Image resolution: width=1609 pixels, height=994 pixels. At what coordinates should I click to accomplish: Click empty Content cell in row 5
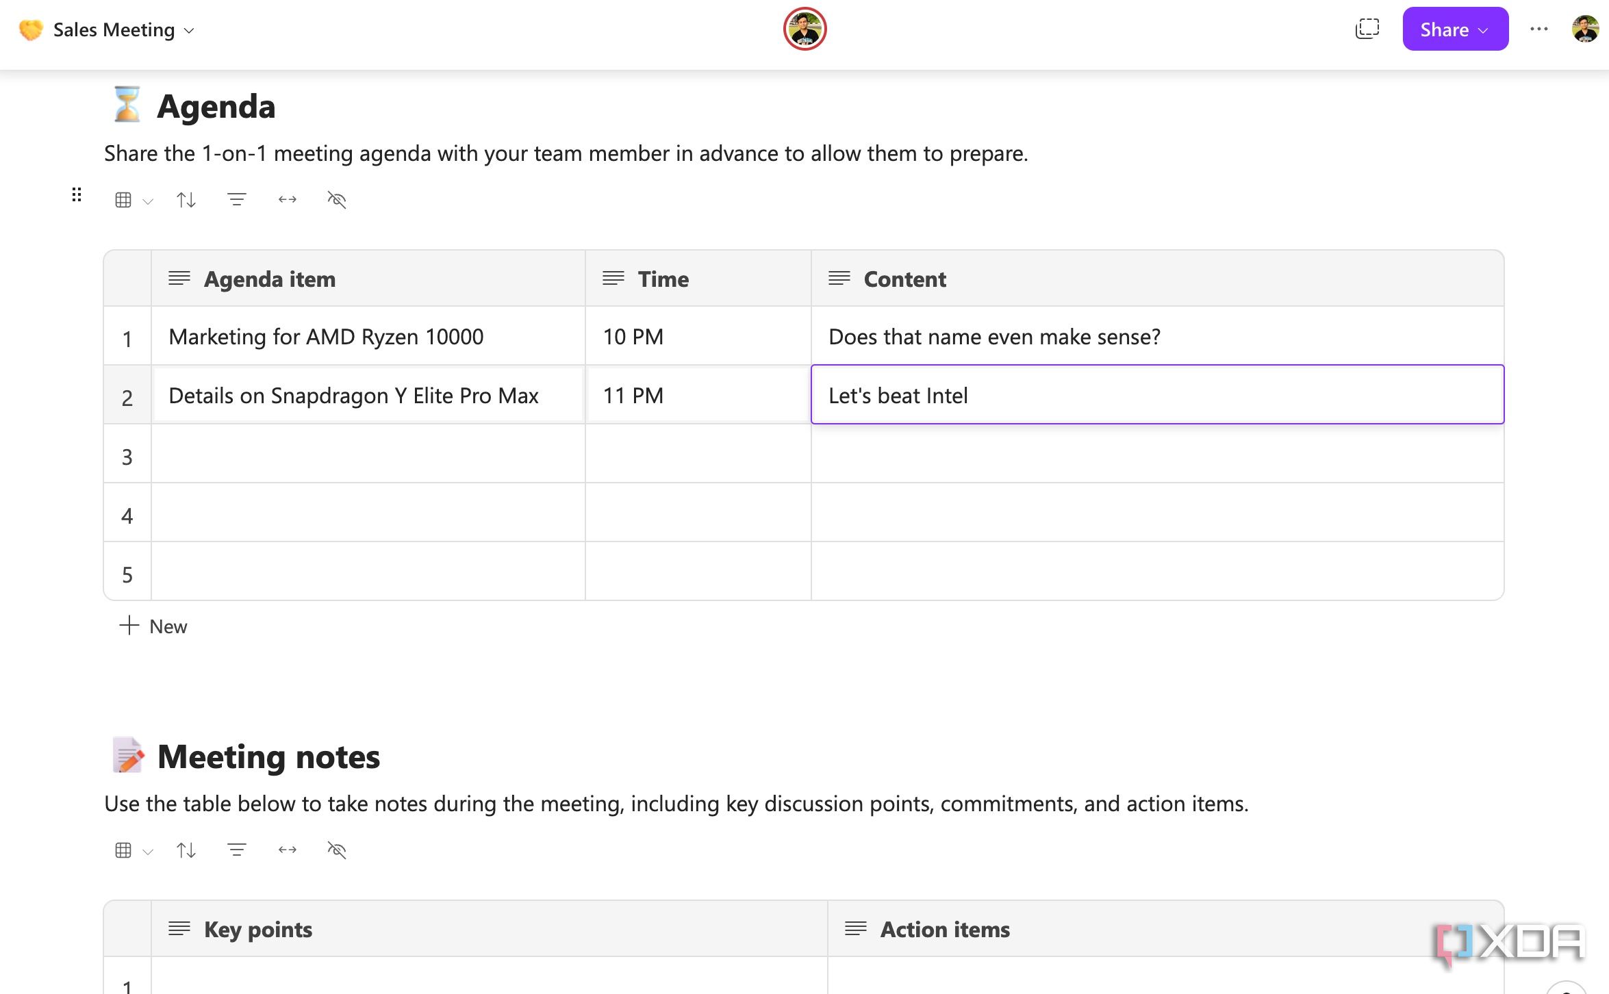tap(1158, 571)
